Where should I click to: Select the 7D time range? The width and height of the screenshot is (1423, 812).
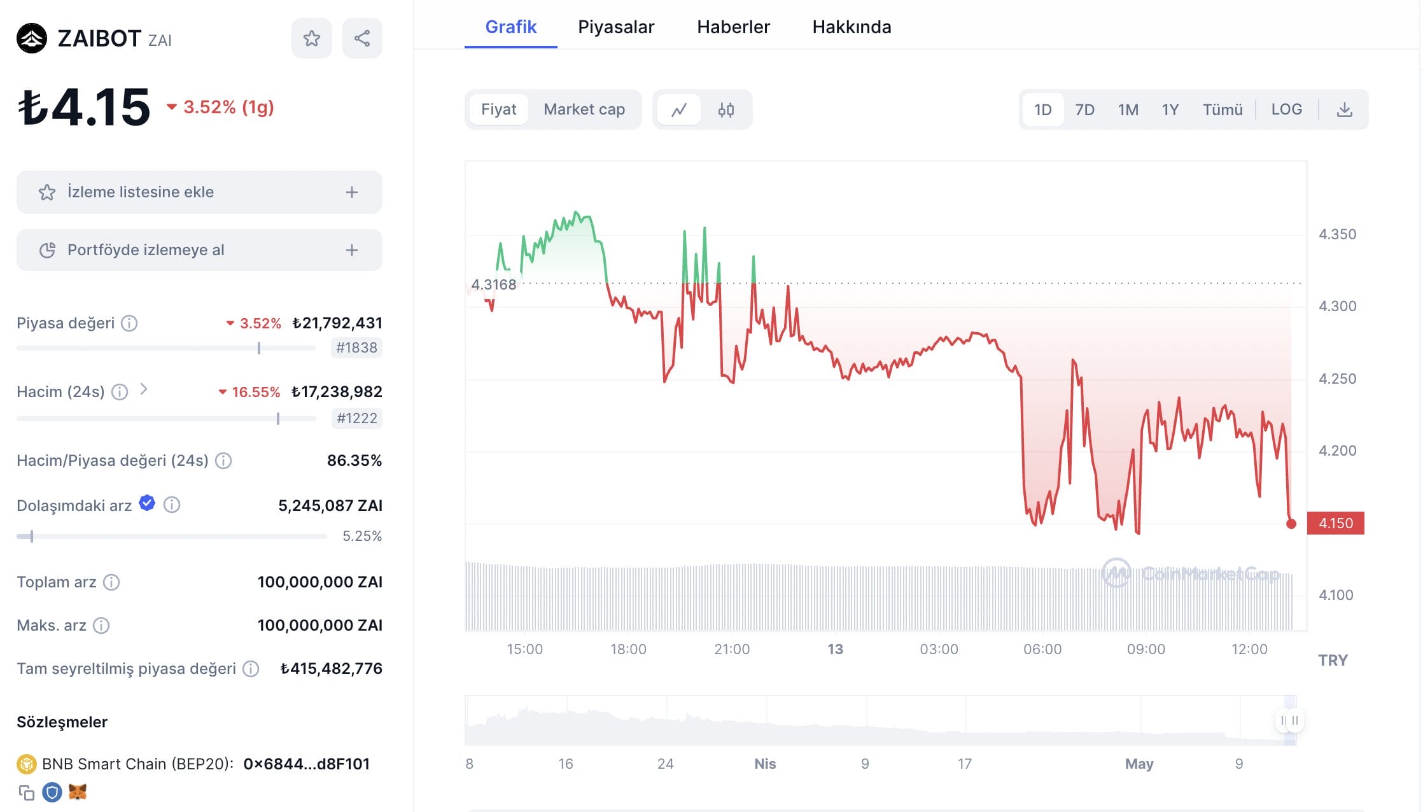point(1084,109)
